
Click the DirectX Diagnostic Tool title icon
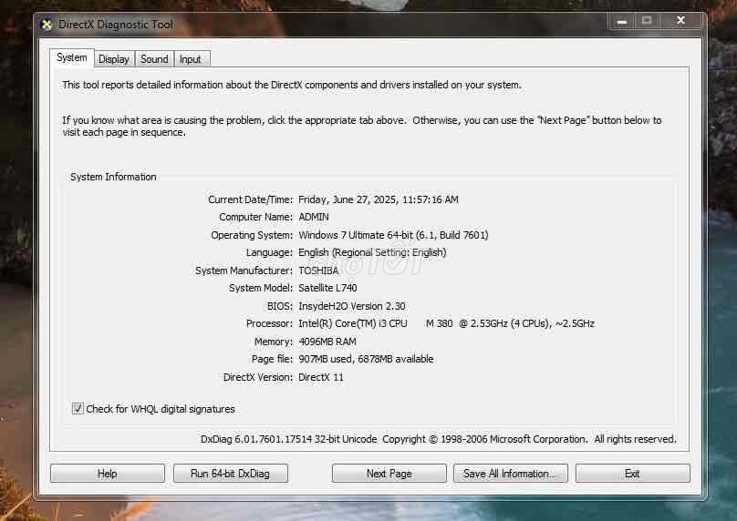tap(47, 25)
